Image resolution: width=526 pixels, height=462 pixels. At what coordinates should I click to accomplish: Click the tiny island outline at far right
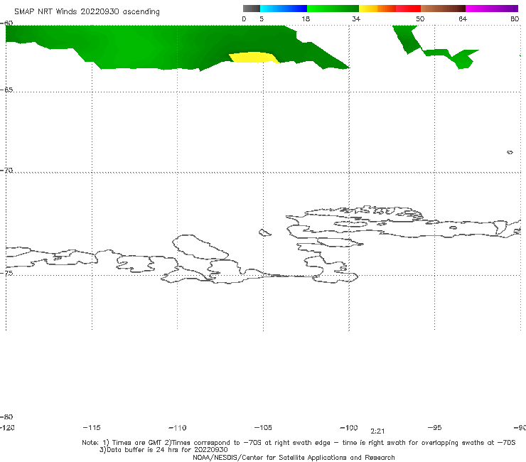[510, 152]
